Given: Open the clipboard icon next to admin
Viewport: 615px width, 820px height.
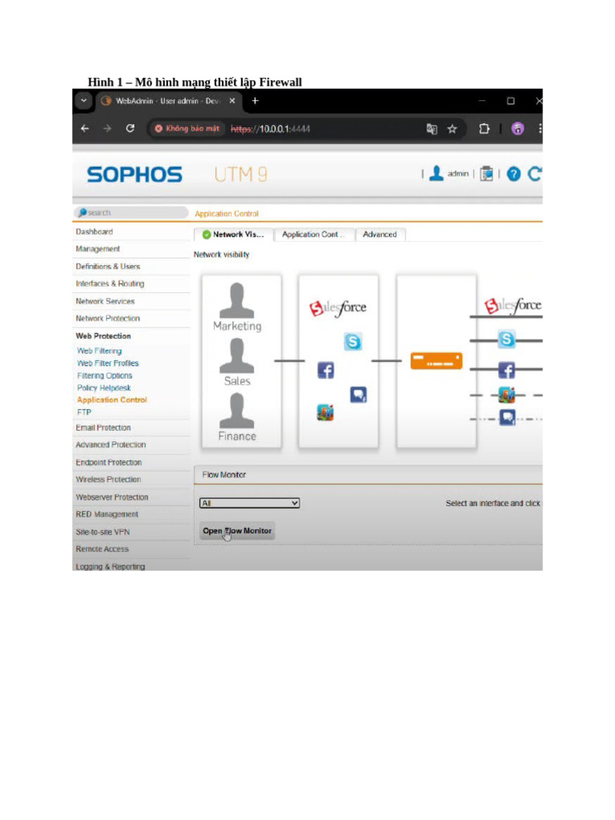Looking at the screenshot, I should [486, 174].
